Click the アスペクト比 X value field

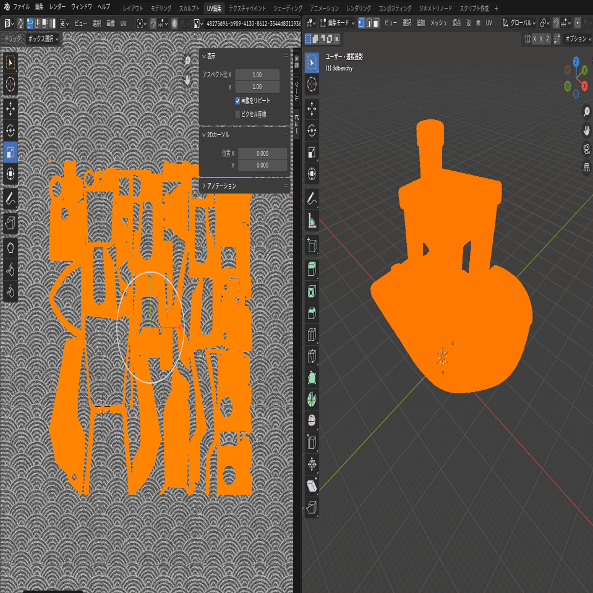257,75
